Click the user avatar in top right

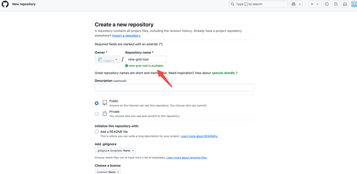354,4
